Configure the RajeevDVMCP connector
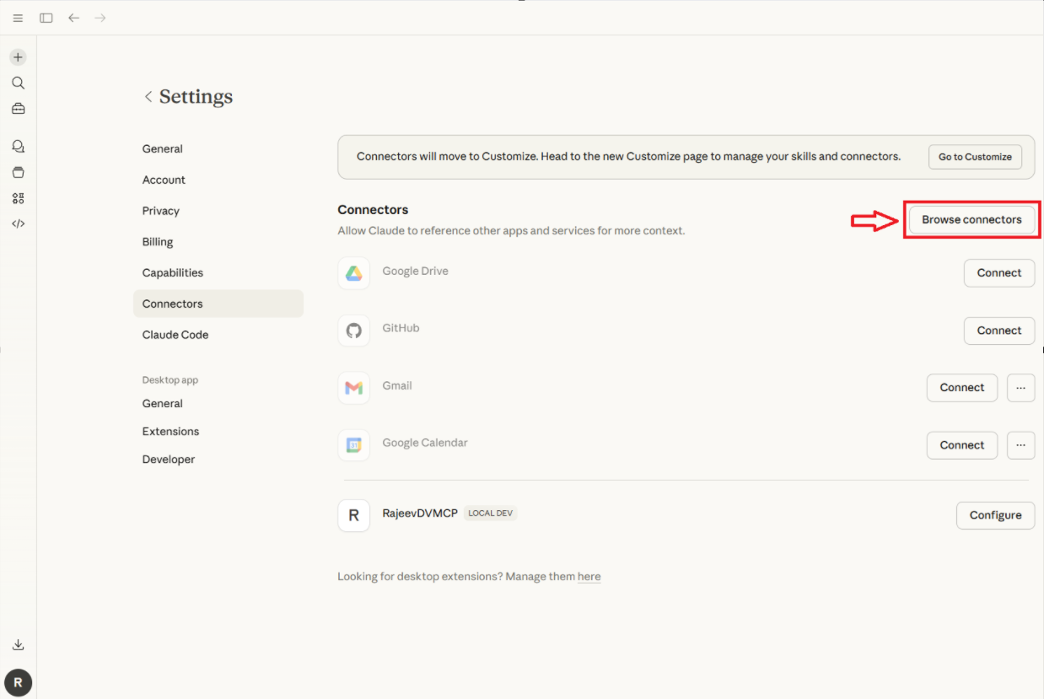This screenshot has width=1044, height=699. click(995, 515)
